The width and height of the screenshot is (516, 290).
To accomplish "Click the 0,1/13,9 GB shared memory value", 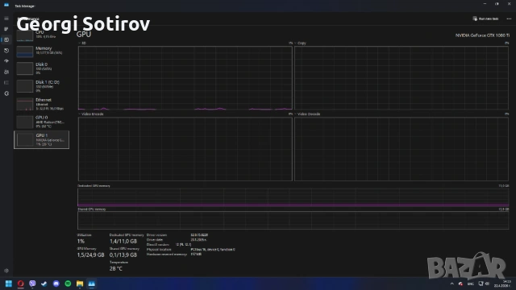I will [x=123, y=255].
